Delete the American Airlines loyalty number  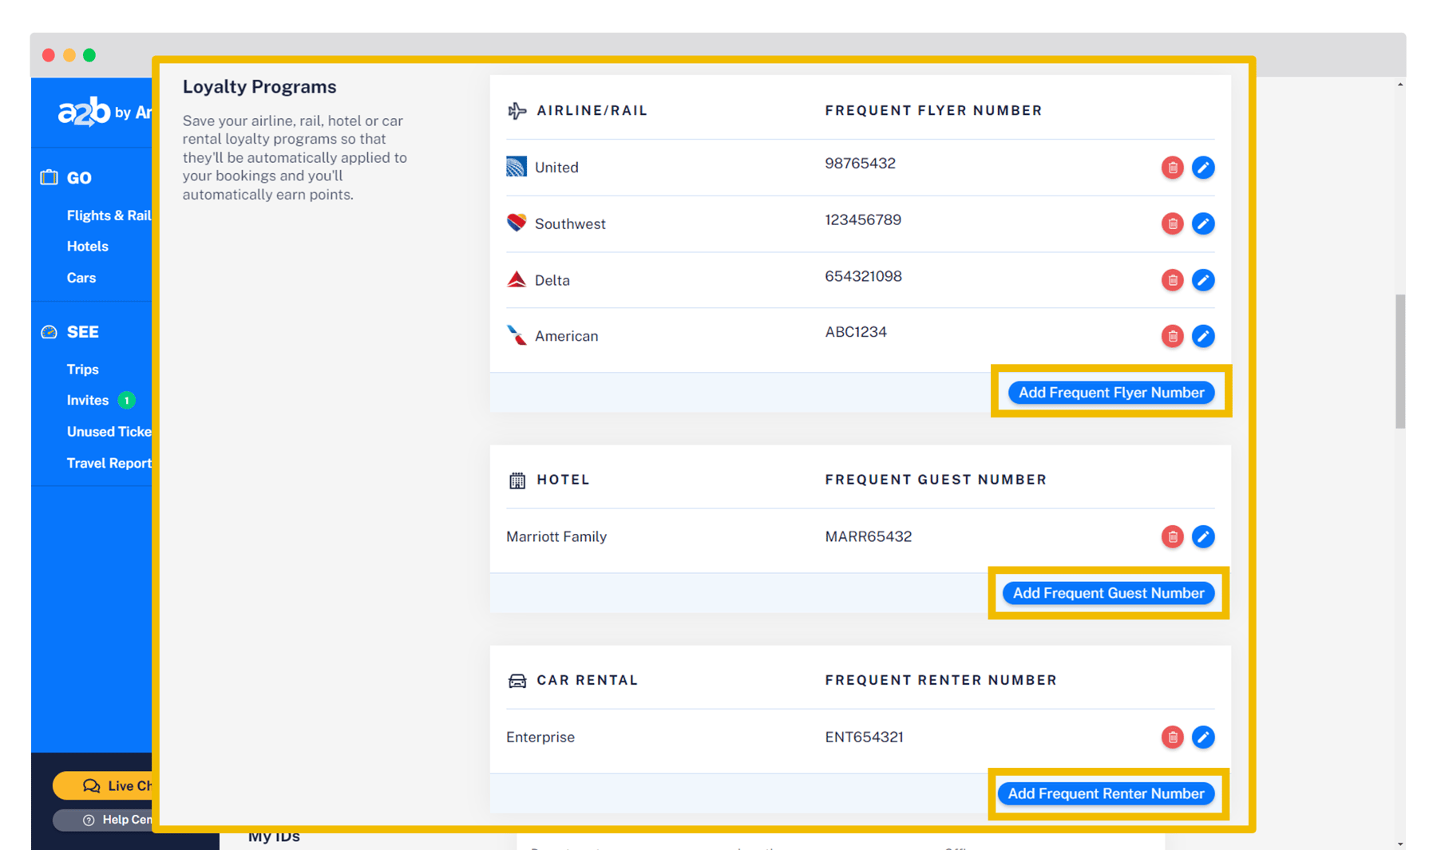(1172, 336)
